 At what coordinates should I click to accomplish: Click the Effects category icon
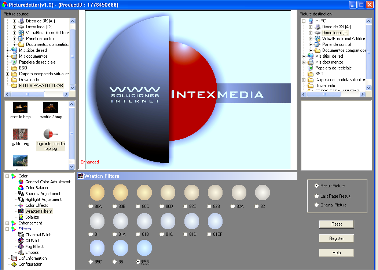pyautogui.click(x=14, y=229)
